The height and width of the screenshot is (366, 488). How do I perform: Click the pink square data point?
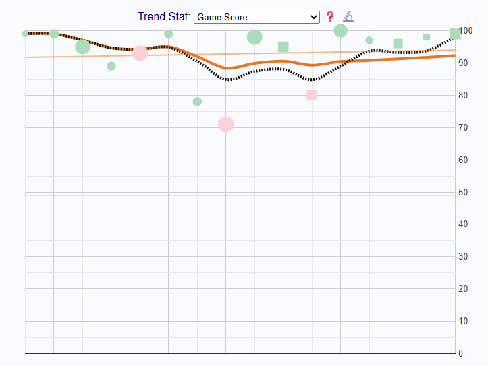coord(312,95)
